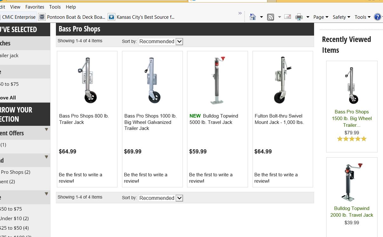Open the Help question mark icon
Screen dimensions: 383x237
coord(377,17)
